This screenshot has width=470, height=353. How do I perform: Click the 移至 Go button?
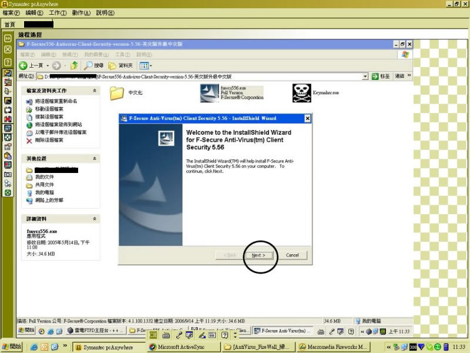click(x=381, y=76)
